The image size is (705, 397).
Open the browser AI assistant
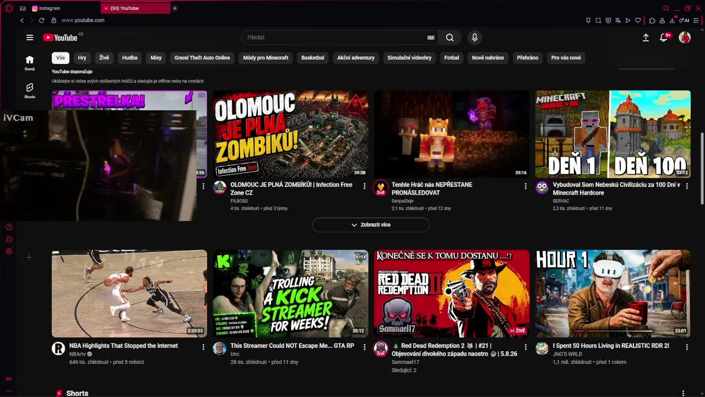pos(684,20)
